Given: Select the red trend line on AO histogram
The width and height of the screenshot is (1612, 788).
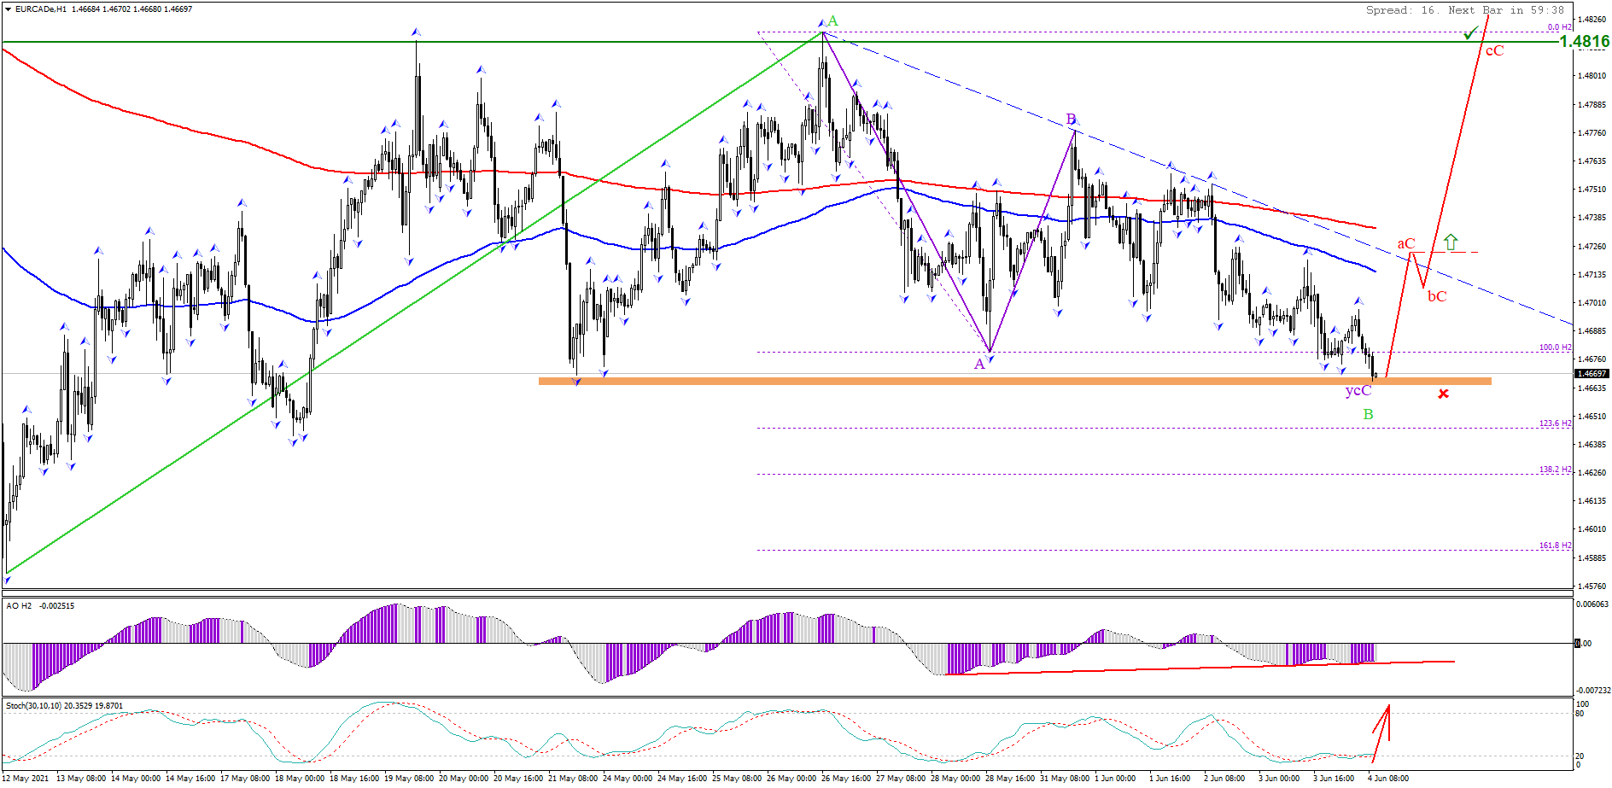Looking at the screenshot, I should [1195, 668].
